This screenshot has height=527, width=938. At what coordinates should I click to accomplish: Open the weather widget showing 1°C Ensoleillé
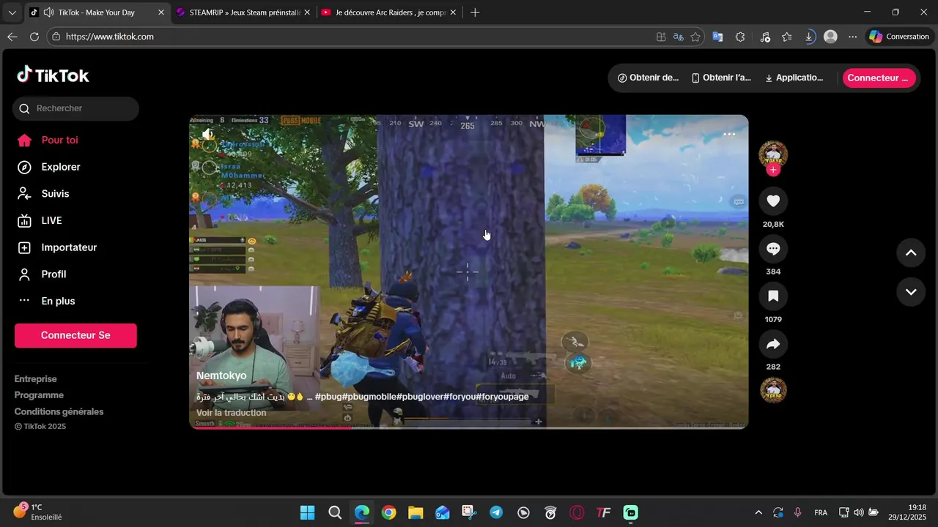[x=38, y=512]
